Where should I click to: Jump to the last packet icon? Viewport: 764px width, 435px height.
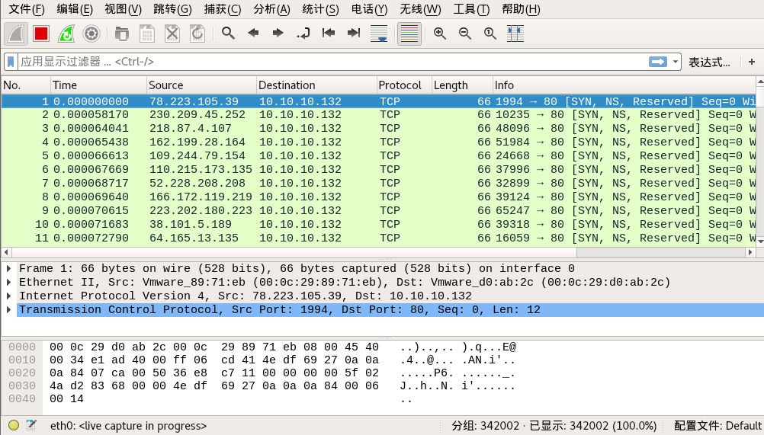[353, 33]
